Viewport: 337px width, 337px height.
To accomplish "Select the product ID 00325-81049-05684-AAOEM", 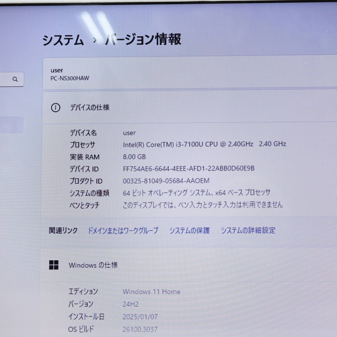I will 166,181.
